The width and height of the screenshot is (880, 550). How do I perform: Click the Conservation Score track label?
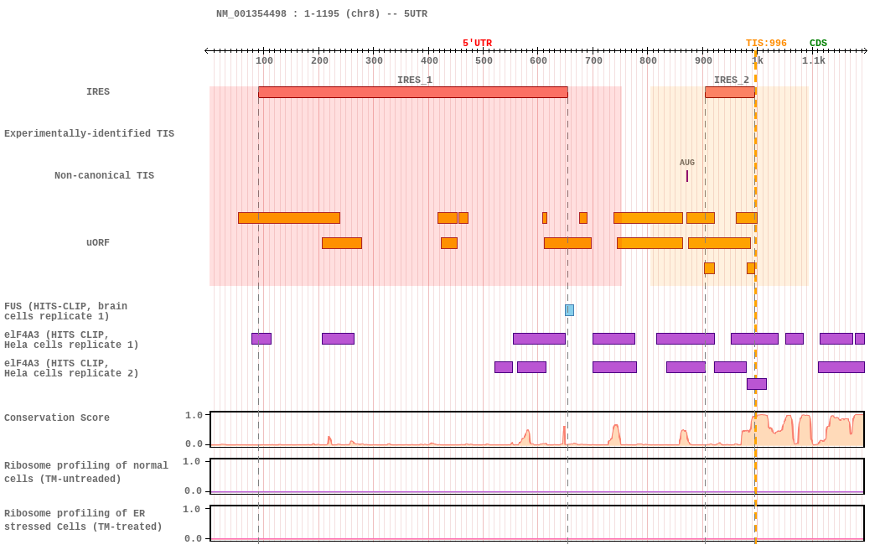57,418
